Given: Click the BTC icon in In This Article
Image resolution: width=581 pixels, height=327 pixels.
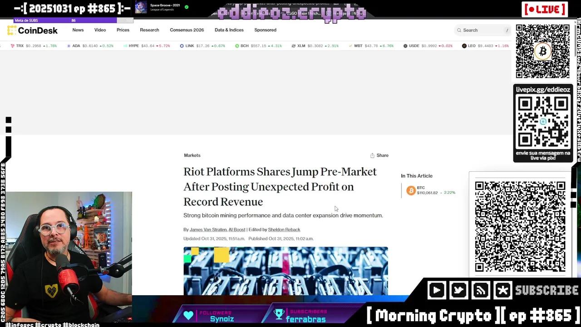Looking at the screenshot, I should coord(411,191).
